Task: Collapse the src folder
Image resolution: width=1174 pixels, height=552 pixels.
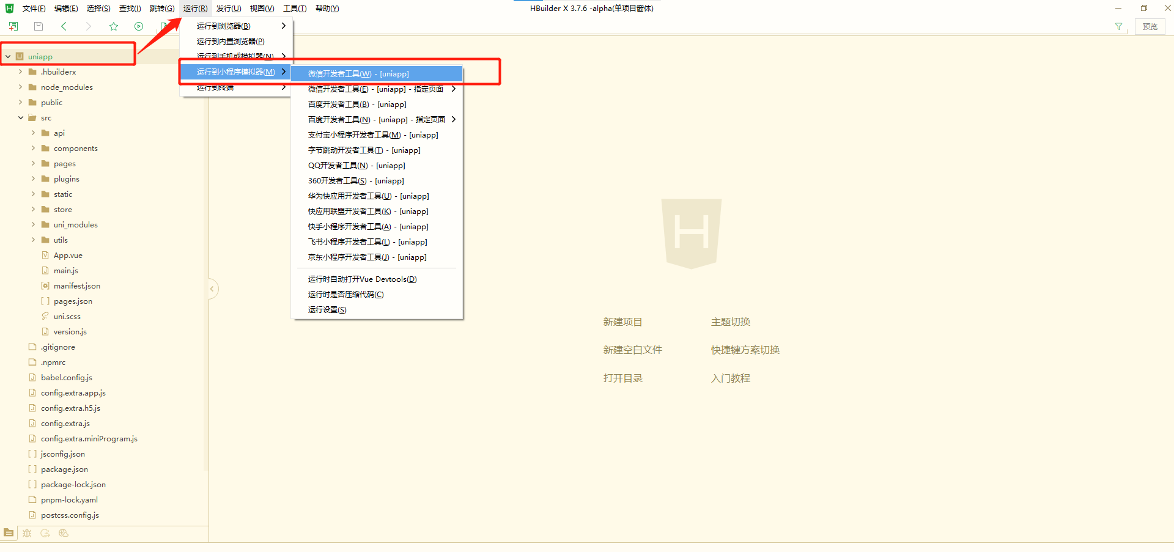Action: point(21,118)
